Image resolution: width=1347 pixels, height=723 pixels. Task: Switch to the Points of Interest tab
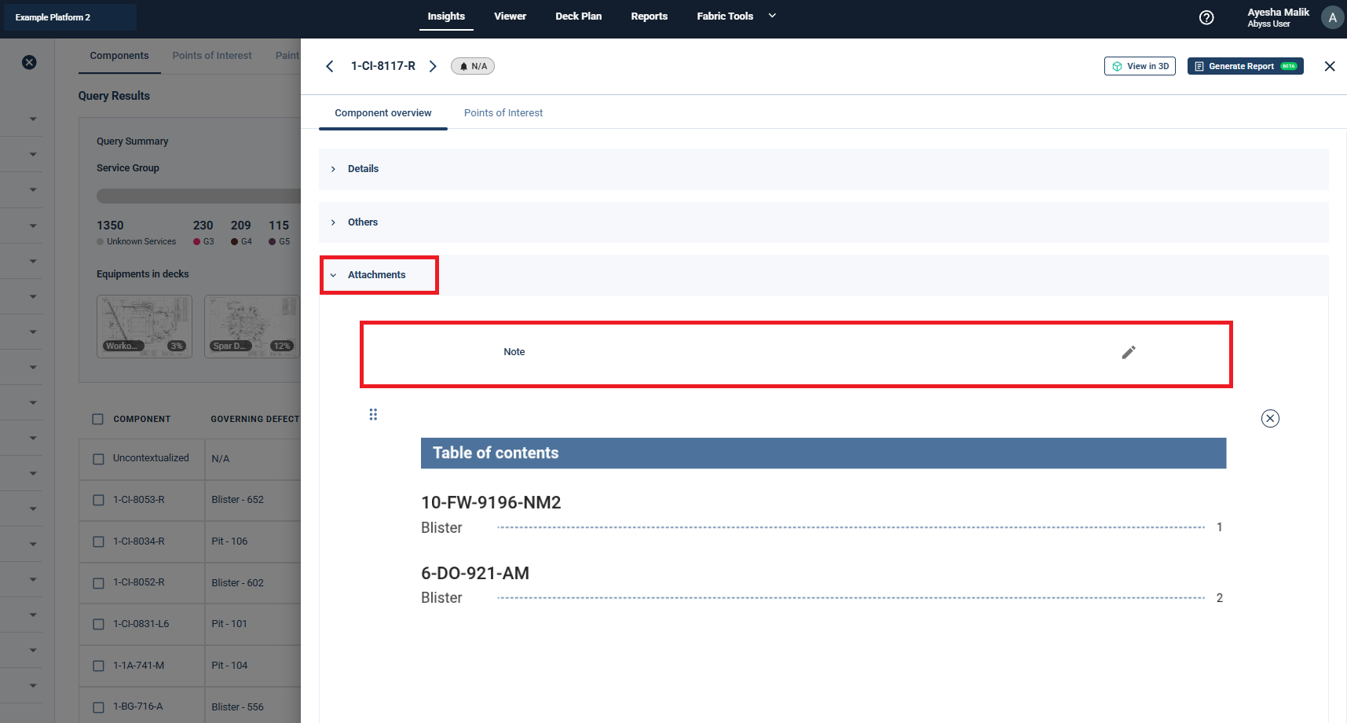[503, 112]
